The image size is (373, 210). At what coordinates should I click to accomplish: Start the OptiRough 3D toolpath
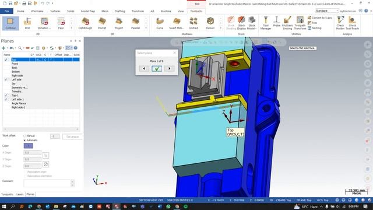[x=85, y=23]
